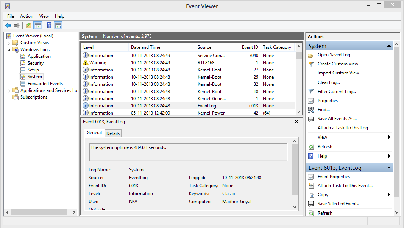Image resolution: width=404 pixels, height=228 pixels.
Task: Click the Back arrow toolbar icon
Action: point(8,25)
